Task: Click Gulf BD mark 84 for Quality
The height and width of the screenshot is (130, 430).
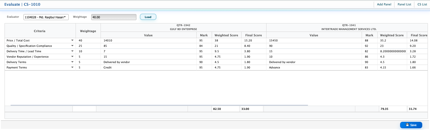Action: (204, 46)
